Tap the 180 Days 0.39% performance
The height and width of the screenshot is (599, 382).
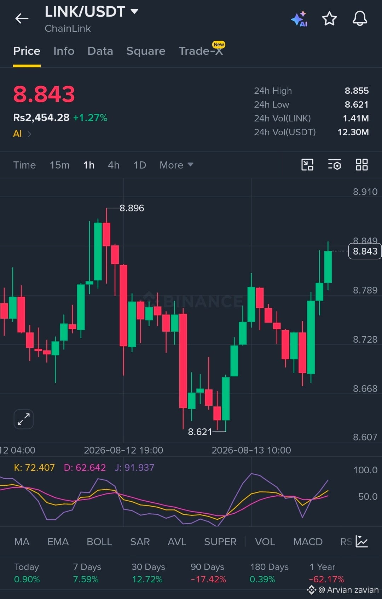(269, 573)
